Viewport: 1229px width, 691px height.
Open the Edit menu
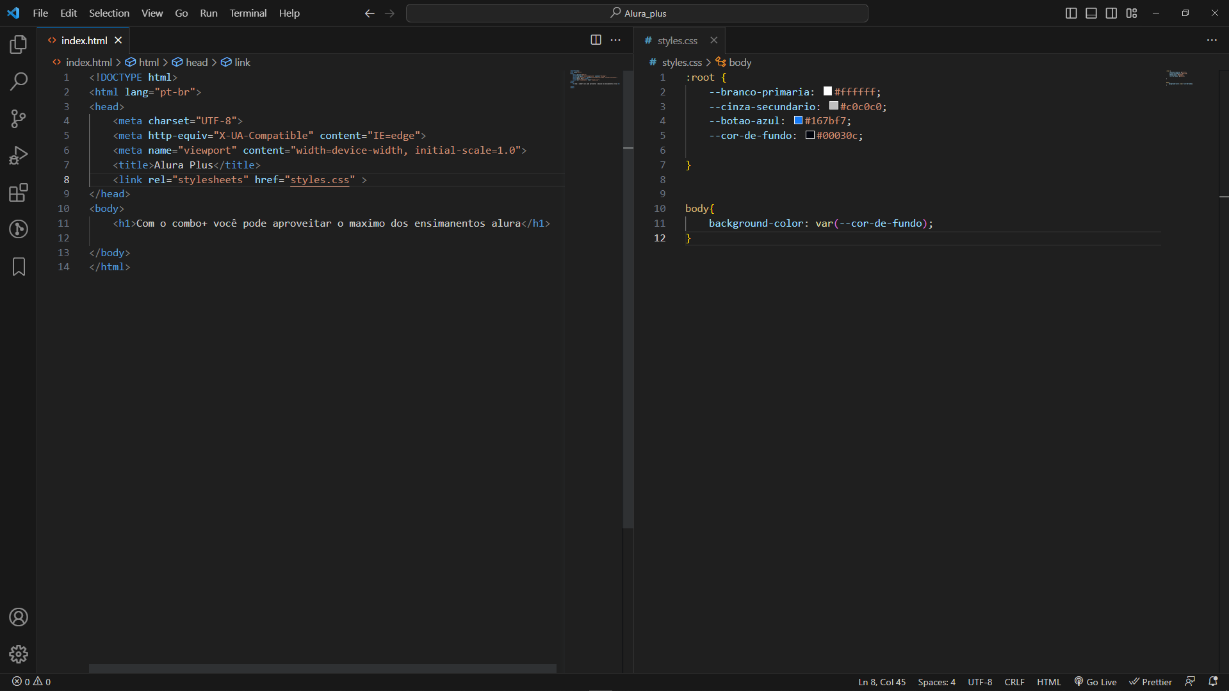coord(69,13)
